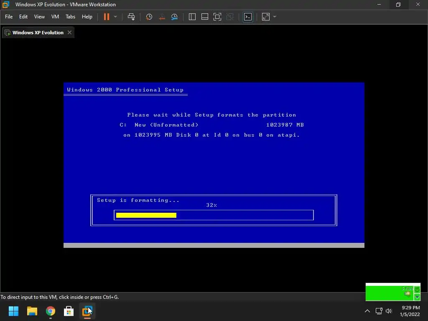Open File Explorer from the taskbar

(x=32, y=311)
